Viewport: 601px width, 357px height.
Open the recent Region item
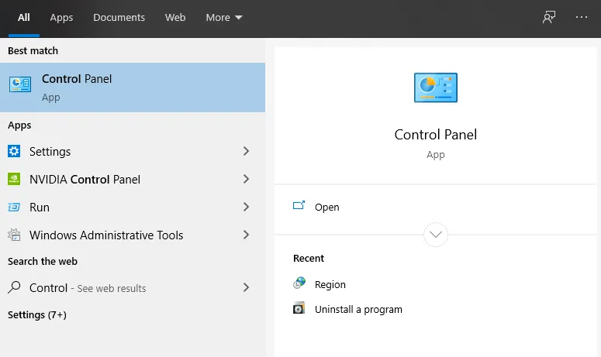pyautogui.click(x=330, y=285)
